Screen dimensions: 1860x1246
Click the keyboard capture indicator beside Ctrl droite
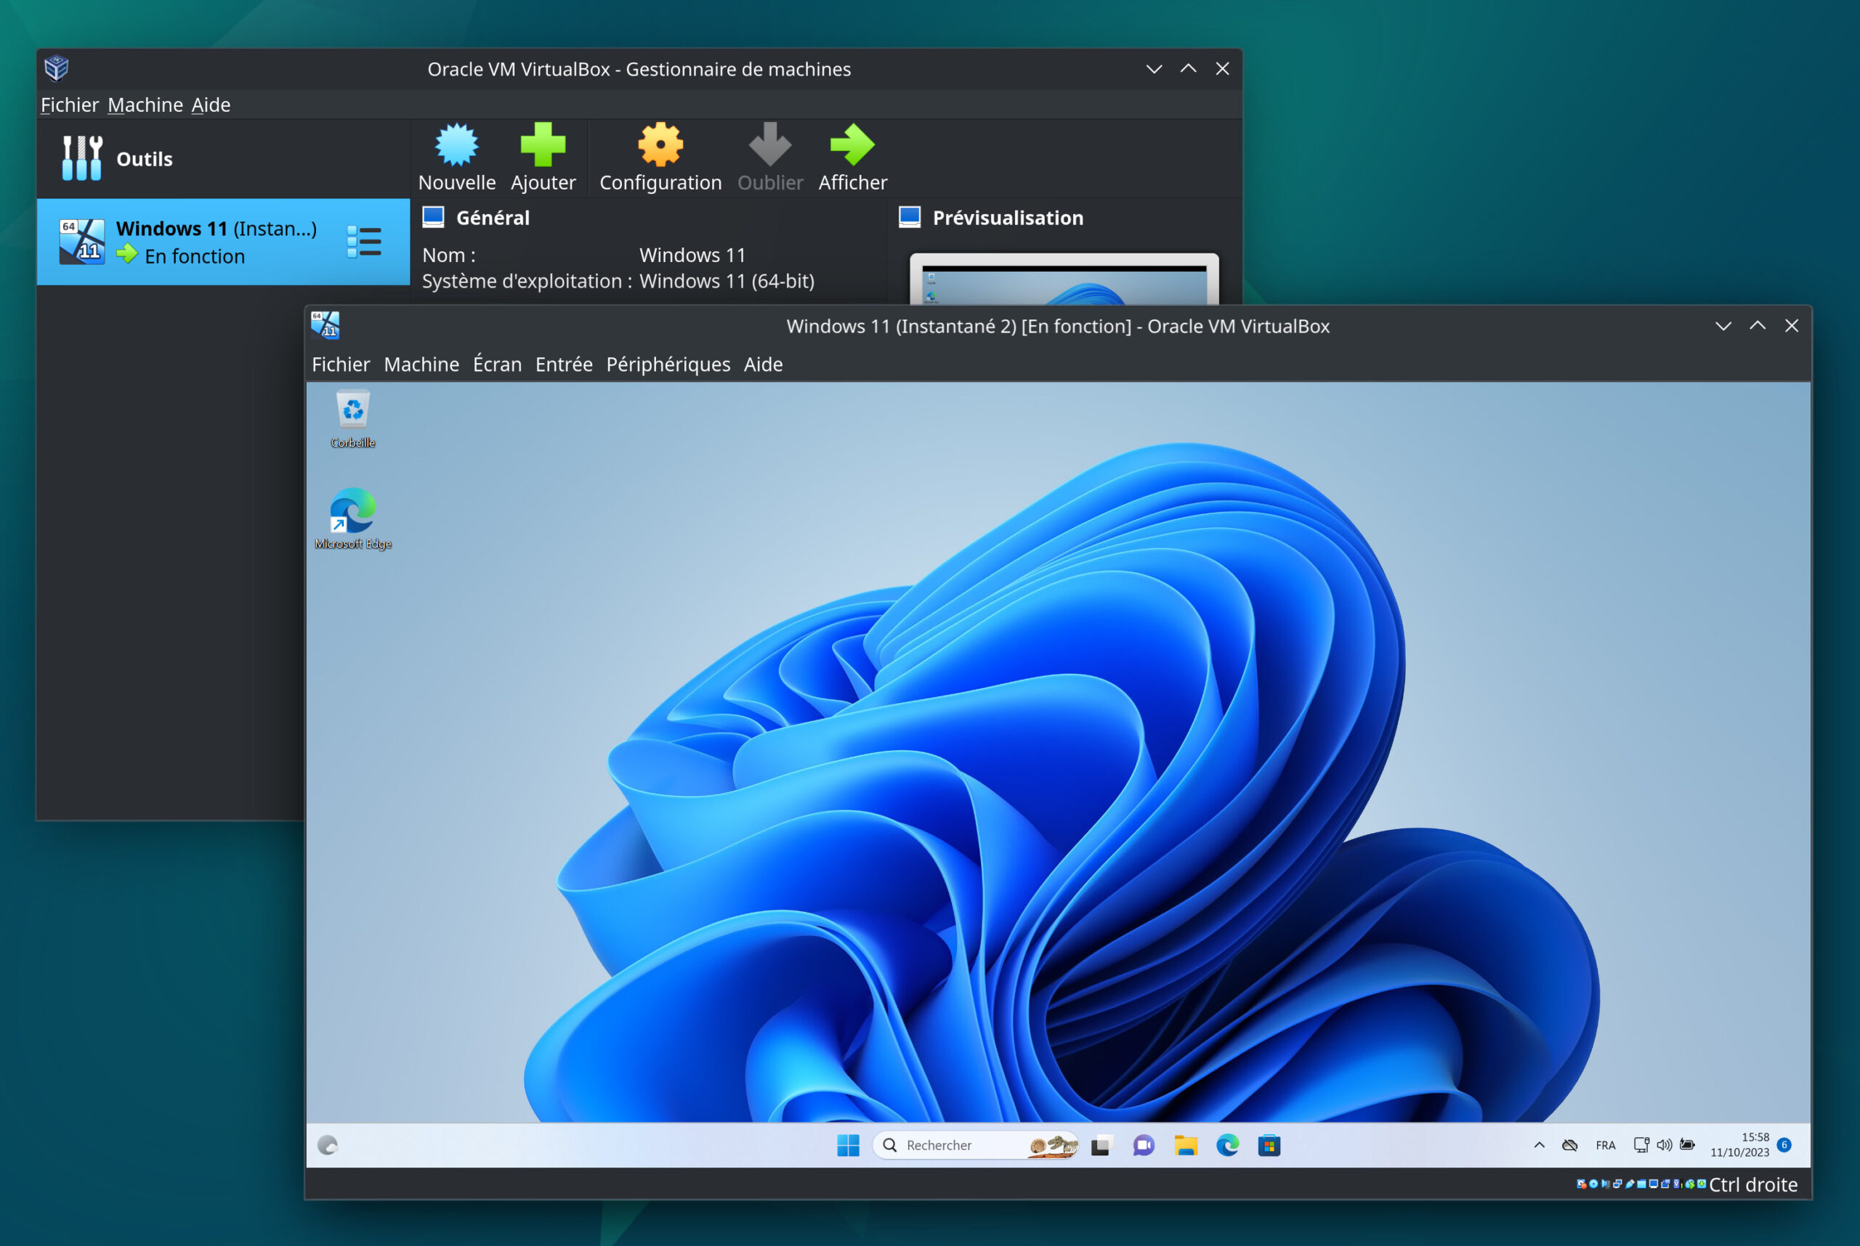[x=1702, y=1184]
